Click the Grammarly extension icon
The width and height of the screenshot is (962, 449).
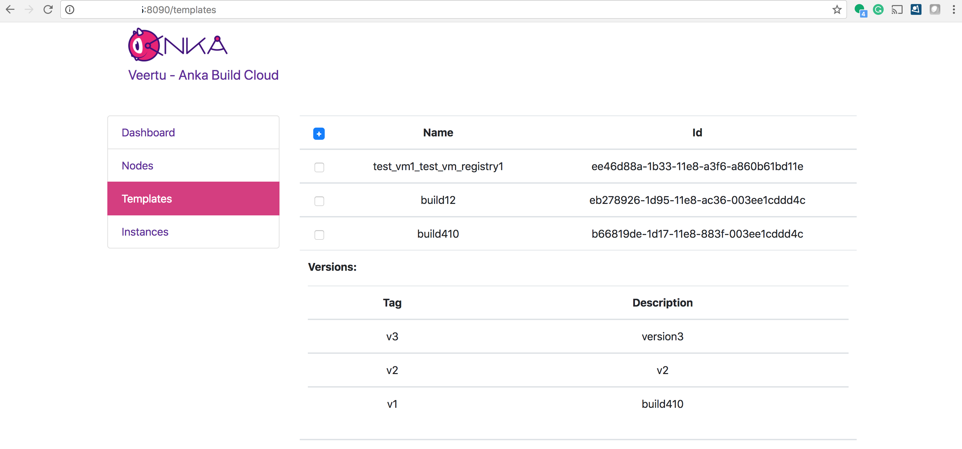tap(878, 9)
